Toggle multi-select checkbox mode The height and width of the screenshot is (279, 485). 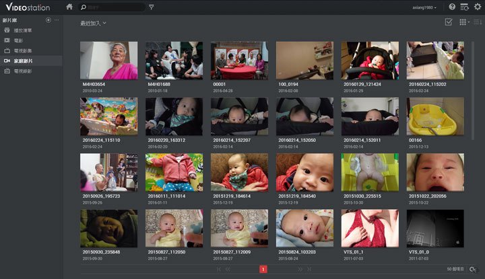coord(449,23)
